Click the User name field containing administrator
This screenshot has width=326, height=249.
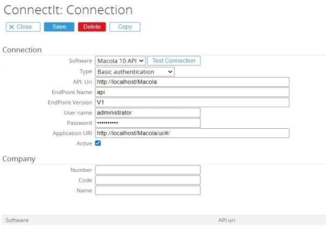[148, 113]
